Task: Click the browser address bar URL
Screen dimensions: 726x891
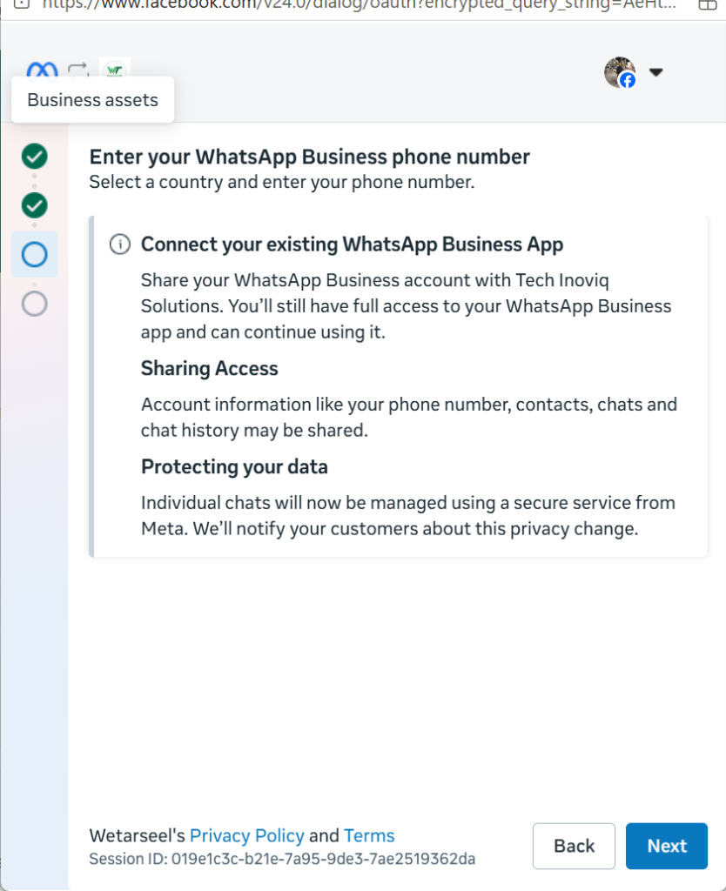Action: click(x=360, y=4)
